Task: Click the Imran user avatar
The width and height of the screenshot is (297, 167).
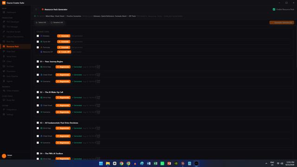Action: coord(4,156)
